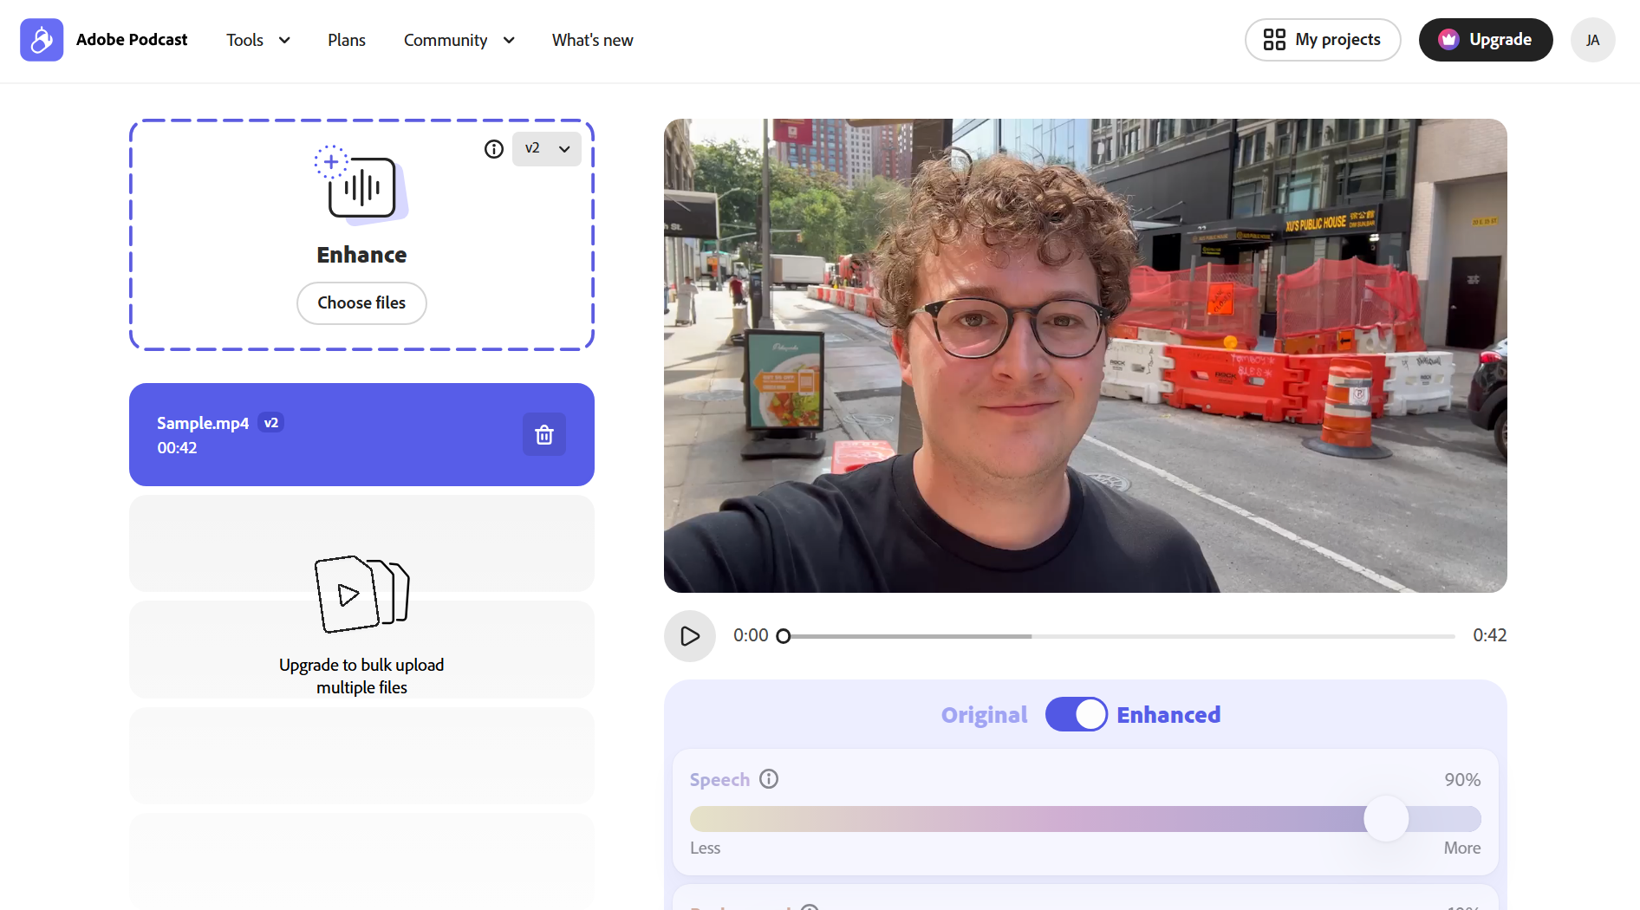Click the info icon beside version selector
The width and height of the screenshot is (1640, 910).
click(493, 149)
